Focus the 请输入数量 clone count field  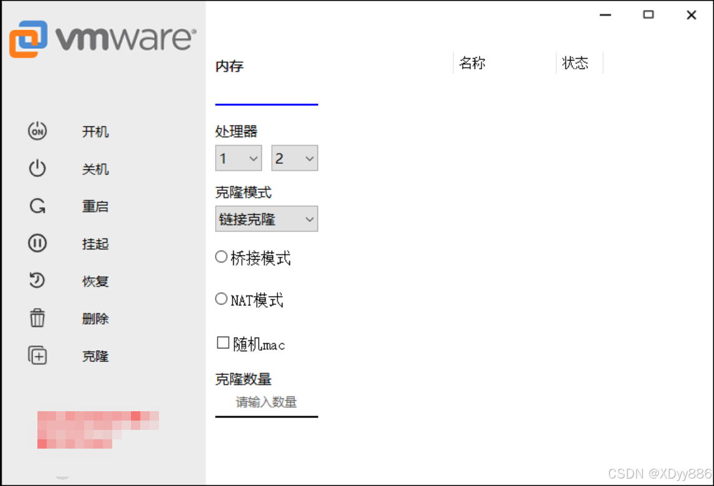click(x=266, y=403)
